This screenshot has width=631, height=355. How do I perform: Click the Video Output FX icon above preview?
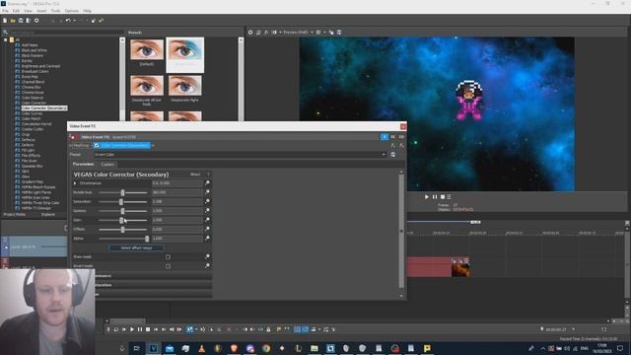pos(266,33)
